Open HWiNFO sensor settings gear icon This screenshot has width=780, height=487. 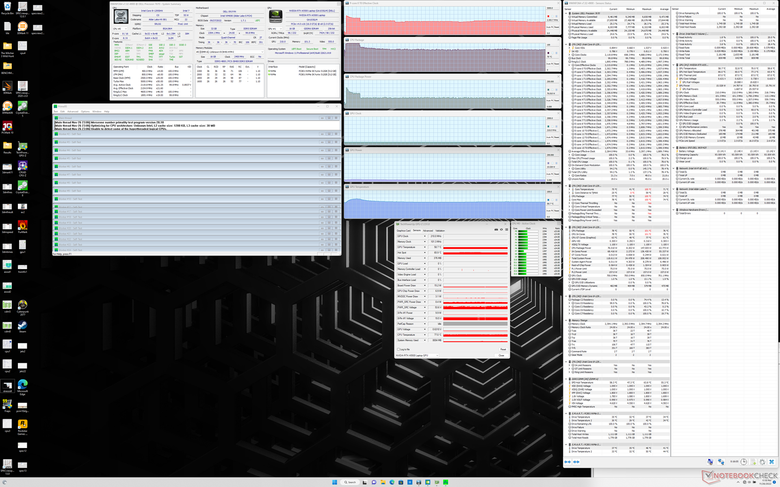[x=762, y=462]
